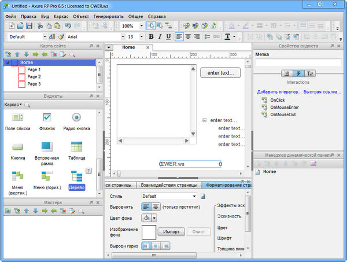Switch to Взаимодействия страницы tab
The image size is (347, 262).
click(169, 185)
